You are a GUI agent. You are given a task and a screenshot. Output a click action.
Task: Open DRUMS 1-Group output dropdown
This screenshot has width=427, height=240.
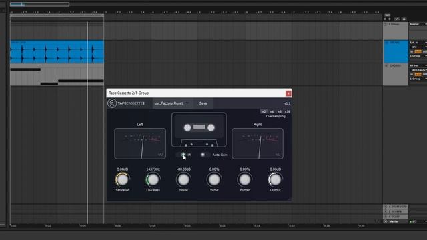pyautogui.click(x=418, y=56)
